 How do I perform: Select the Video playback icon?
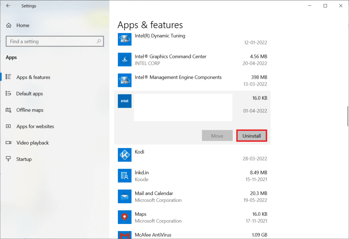8,143
